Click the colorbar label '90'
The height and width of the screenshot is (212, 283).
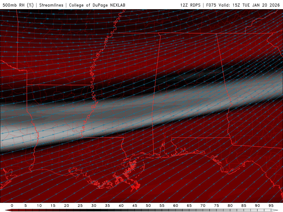click(258, 206)
